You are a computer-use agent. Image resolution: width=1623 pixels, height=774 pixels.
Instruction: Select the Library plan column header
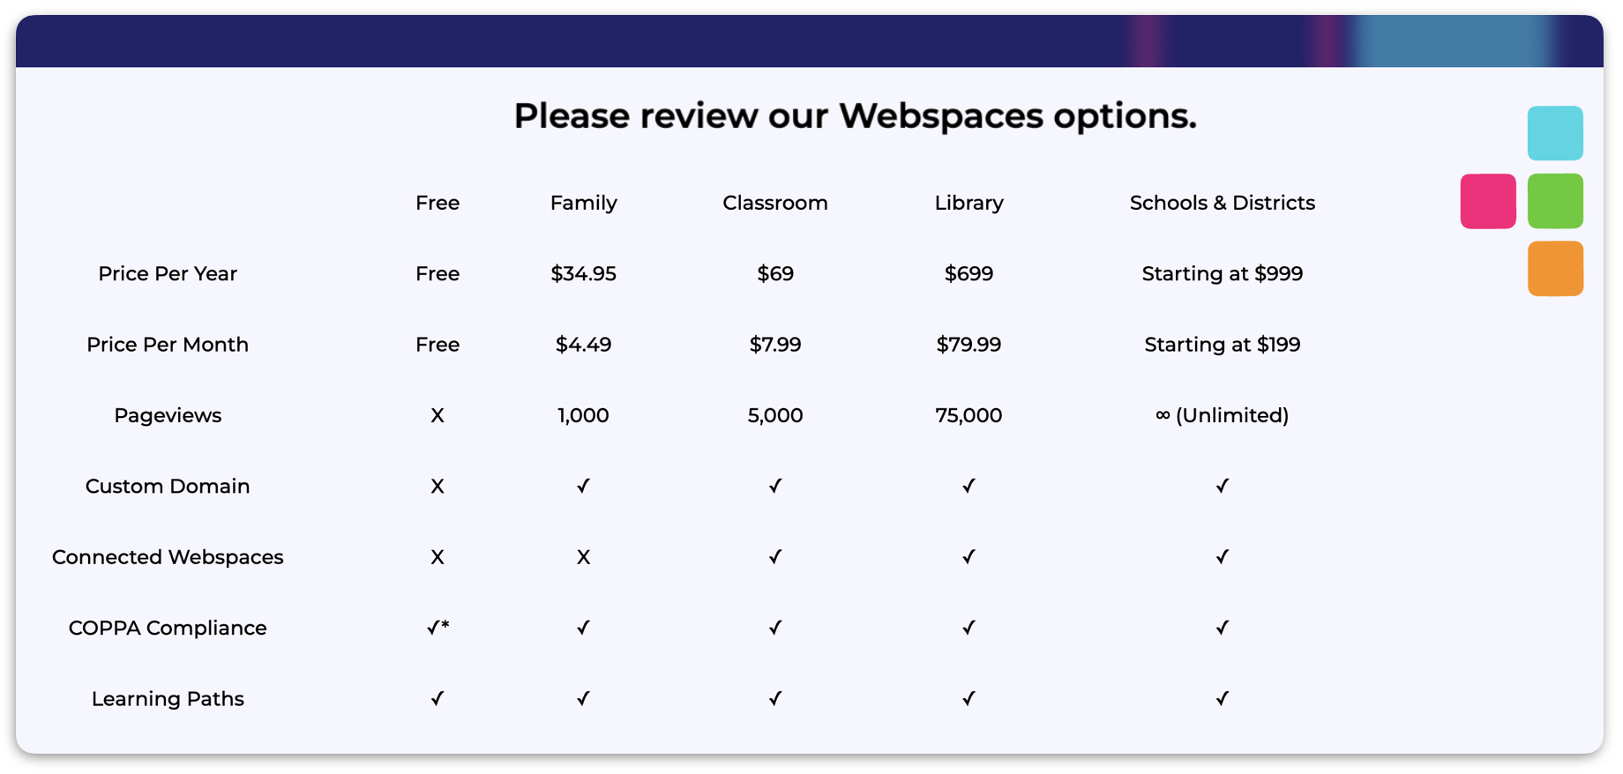click(x=969, y=203)
